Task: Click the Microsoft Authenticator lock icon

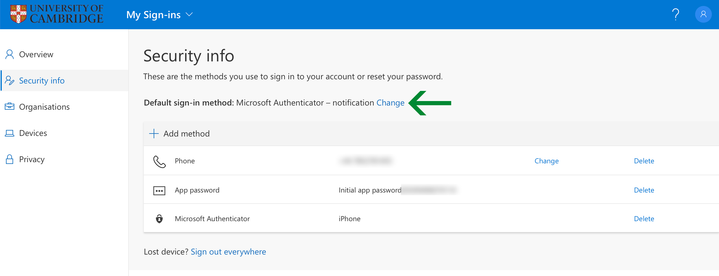Action: (x=159, y=219)
